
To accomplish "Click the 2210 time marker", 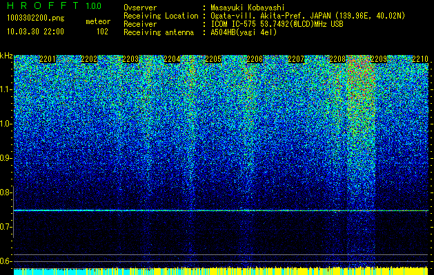I will pos(420,59).
